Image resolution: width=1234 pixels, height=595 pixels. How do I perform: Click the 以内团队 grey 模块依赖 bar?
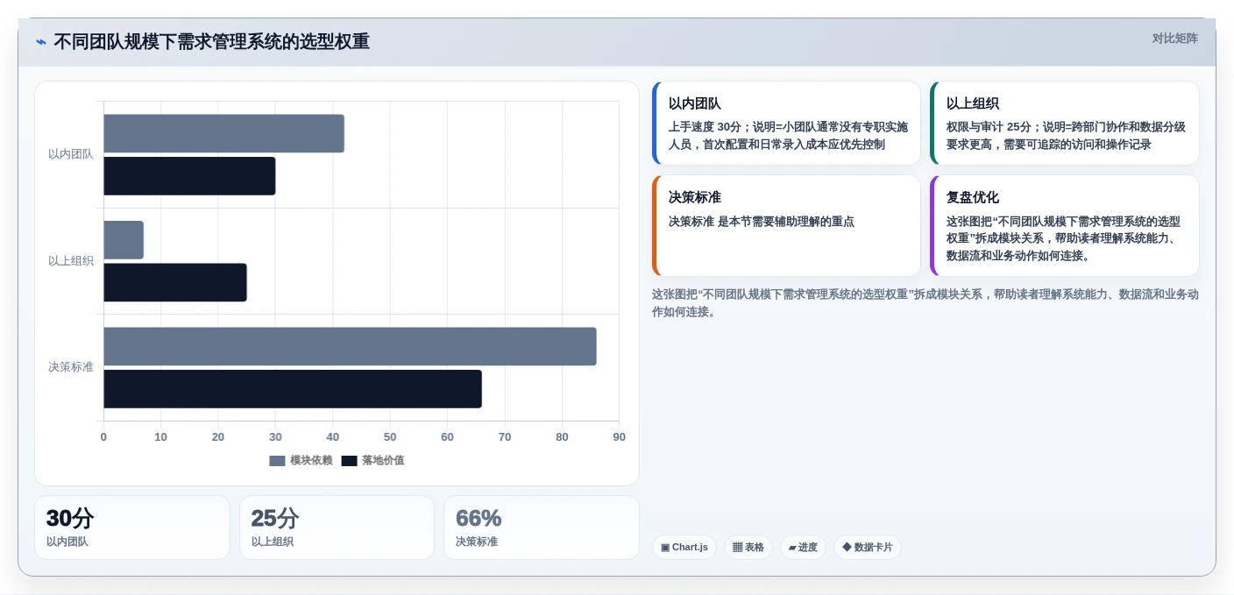point(223,133)
